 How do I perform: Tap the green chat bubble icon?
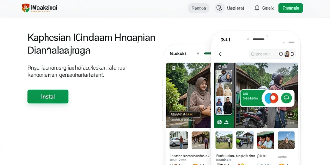(286, 98)
